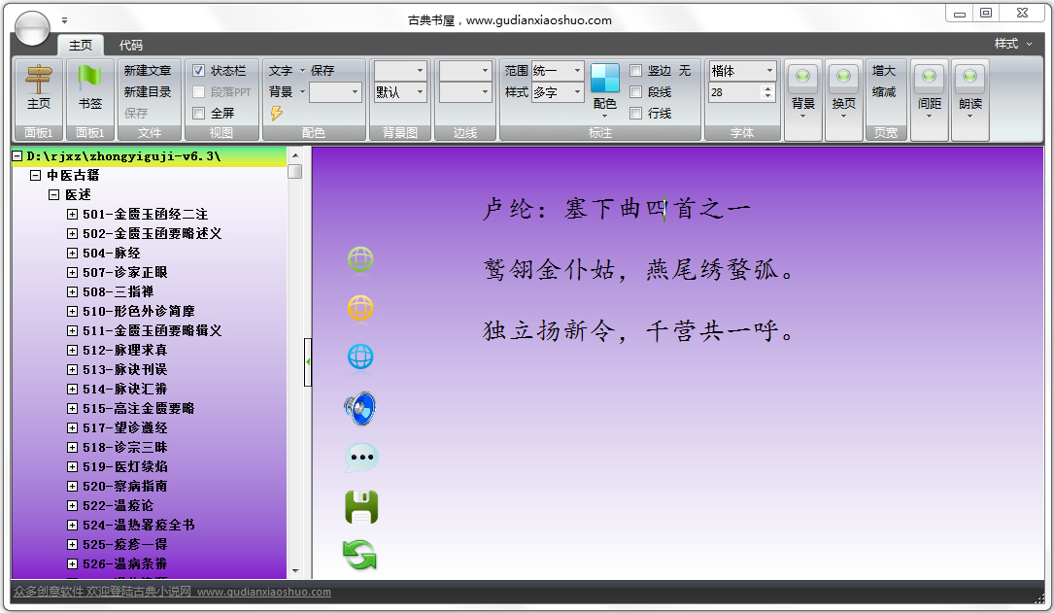Click the 换页 green light button
Screen dimensions: 1054x613
(843, 77)
